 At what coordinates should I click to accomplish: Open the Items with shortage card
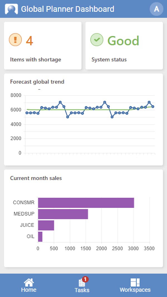pos(43,46)
